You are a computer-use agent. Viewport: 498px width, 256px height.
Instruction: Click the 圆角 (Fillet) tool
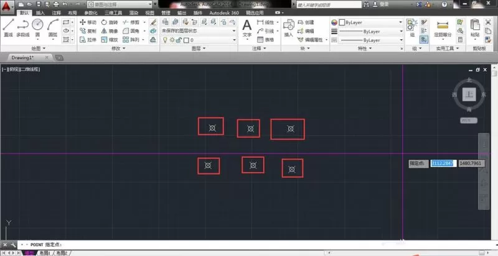click(x=131, y=31)
